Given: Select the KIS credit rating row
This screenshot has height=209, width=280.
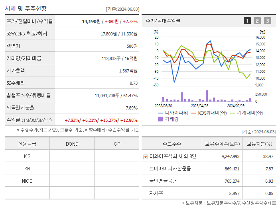Looking at the screenshot, I should tap(72, 156).
